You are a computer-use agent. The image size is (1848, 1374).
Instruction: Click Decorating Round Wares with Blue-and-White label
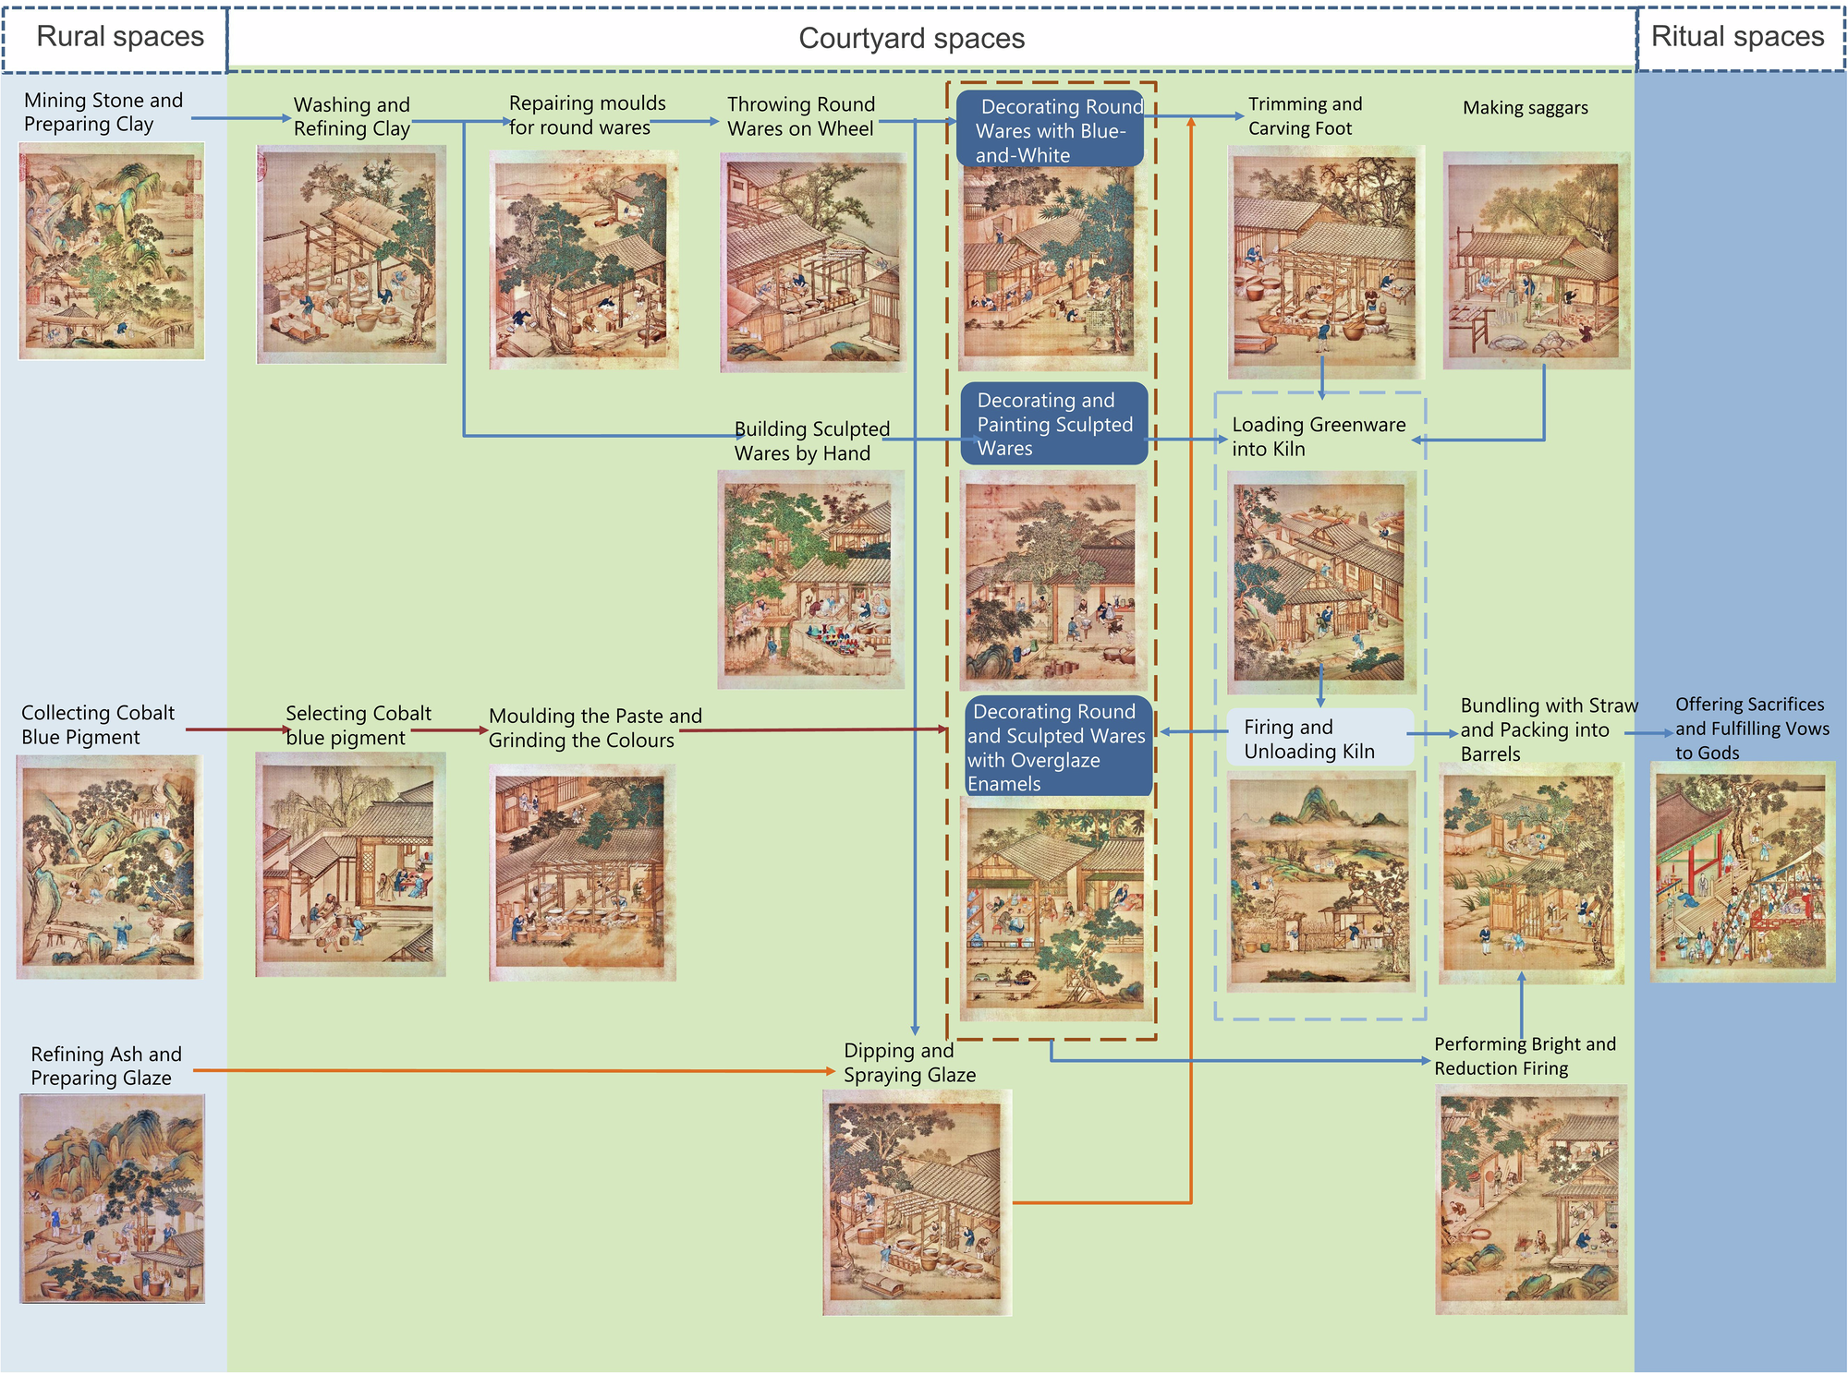tap(1051, 130)
